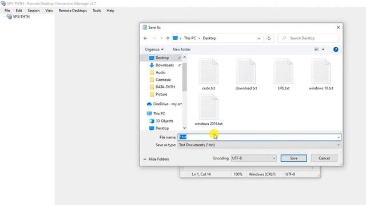Open the Session menu
This screenshot has height=205, width=366.
(33, 10)
